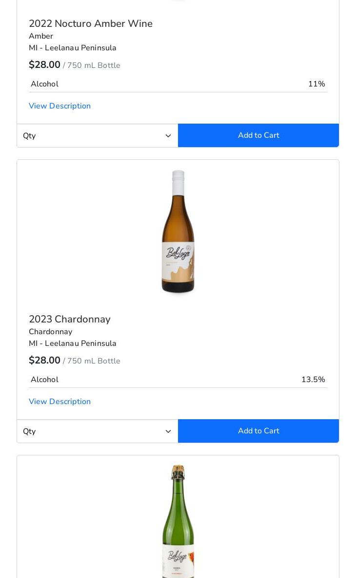Click the Chardonnay varietal label below title
Image resolution: width=356 pixels, height=578 pixels.
[50, 332]
